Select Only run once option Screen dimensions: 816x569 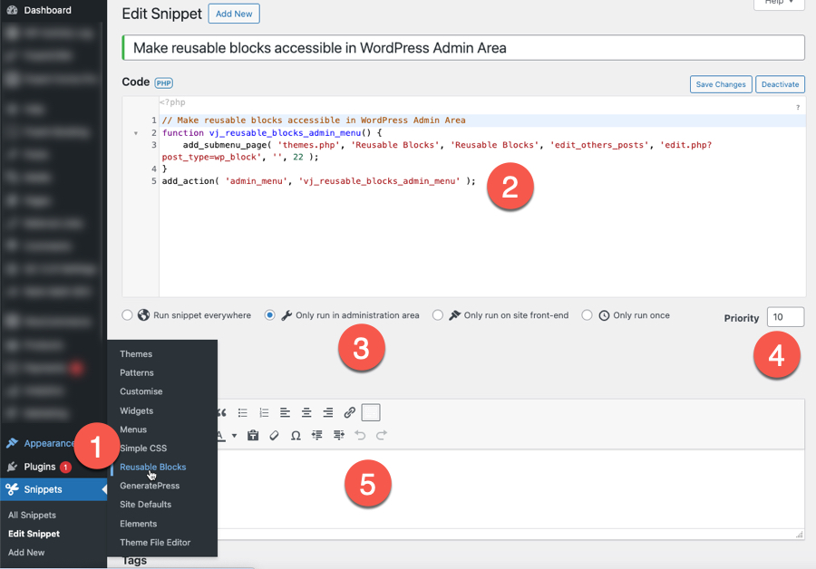pyautogui.click(x=587, y=315)
